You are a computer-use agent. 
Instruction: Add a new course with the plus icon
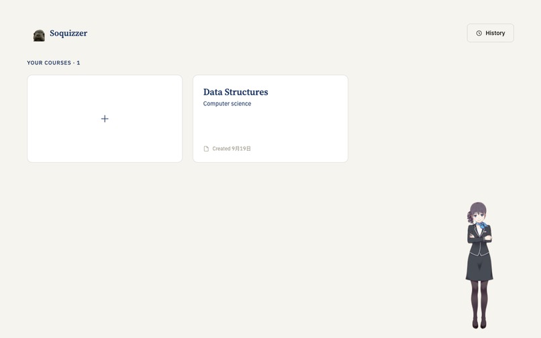tap(105, 119)
